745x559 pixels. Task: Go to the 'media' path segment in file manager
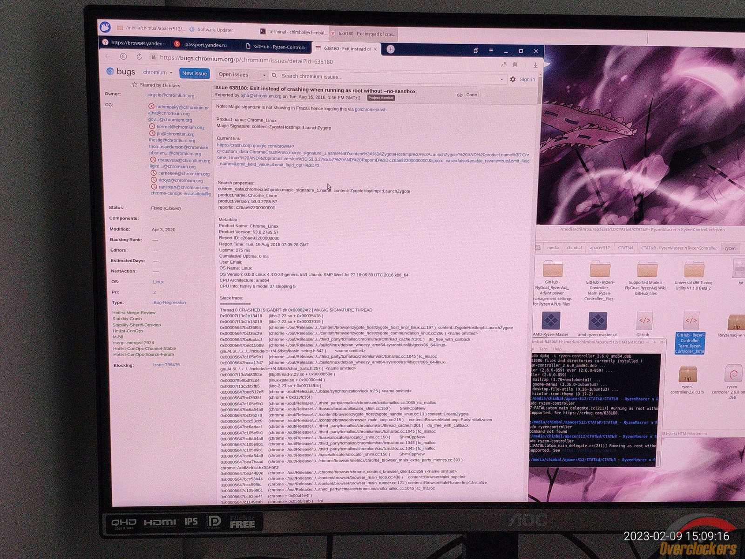[553, 248]
